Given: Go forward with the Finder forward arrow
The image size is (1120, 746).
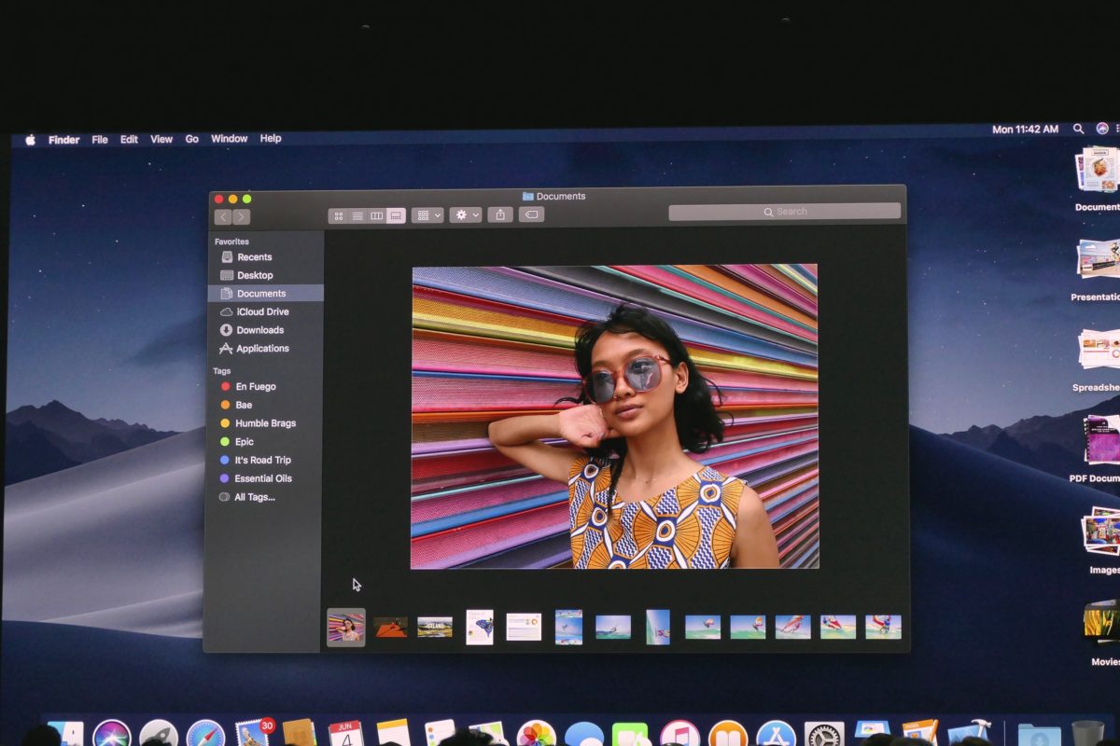Looking at the screenshot, I should [x=241, y=216].
